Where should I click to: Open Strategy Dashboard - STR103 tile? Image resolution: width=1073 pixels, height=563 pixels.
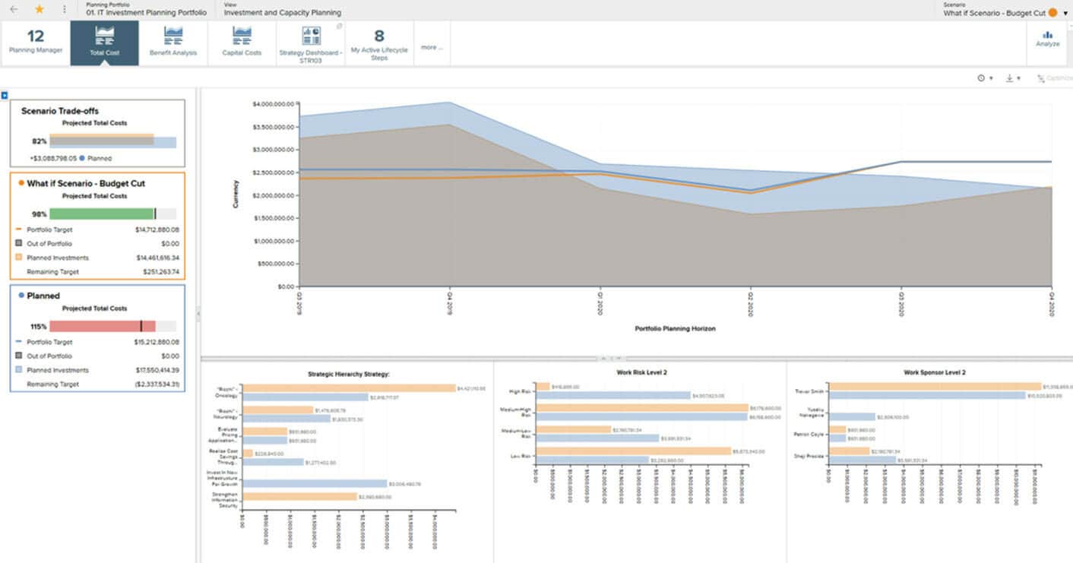click(x=311, y=43)
